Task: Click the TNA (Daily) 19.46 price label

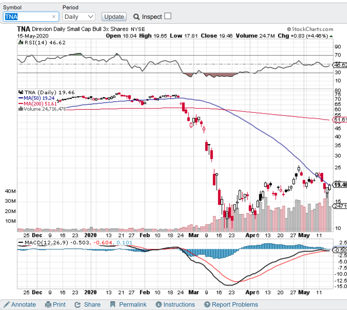Action: (x=49, y=92)
